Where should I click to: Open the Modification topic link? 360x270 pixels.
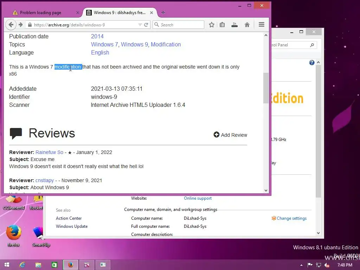coord(166,44)
